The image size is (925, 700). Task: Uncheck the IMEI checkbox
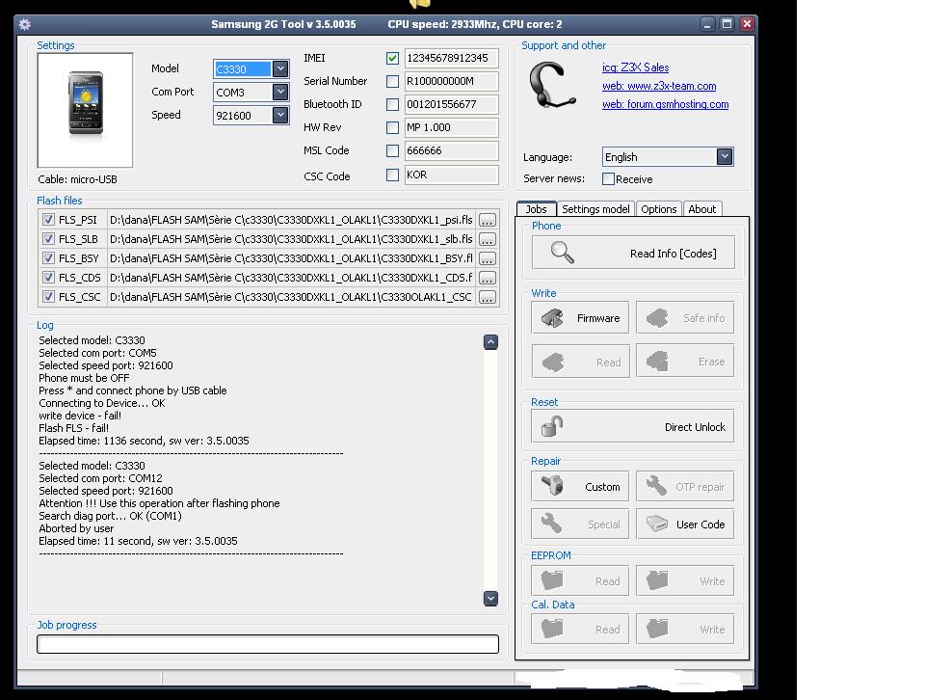392,58
